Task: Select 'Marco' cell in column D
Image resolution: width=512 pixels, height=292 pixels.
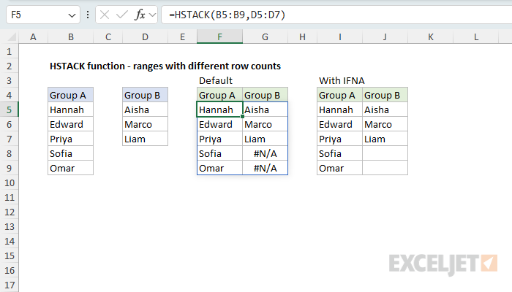Action: [146, 125]
